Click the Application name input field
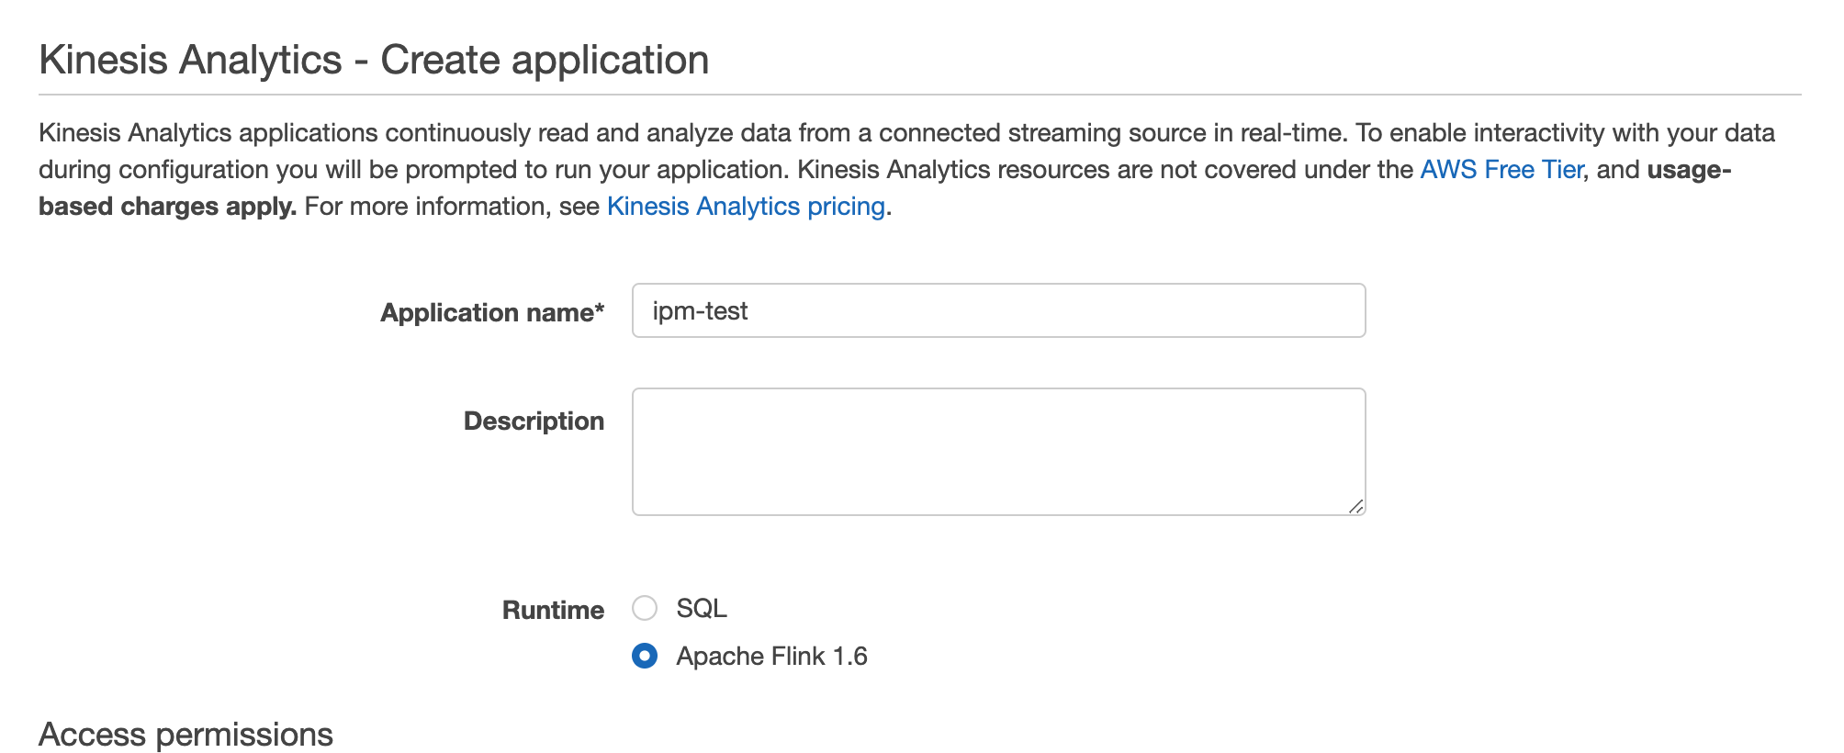The height and width of the screenshot is (753, 1844). (997, 311)
